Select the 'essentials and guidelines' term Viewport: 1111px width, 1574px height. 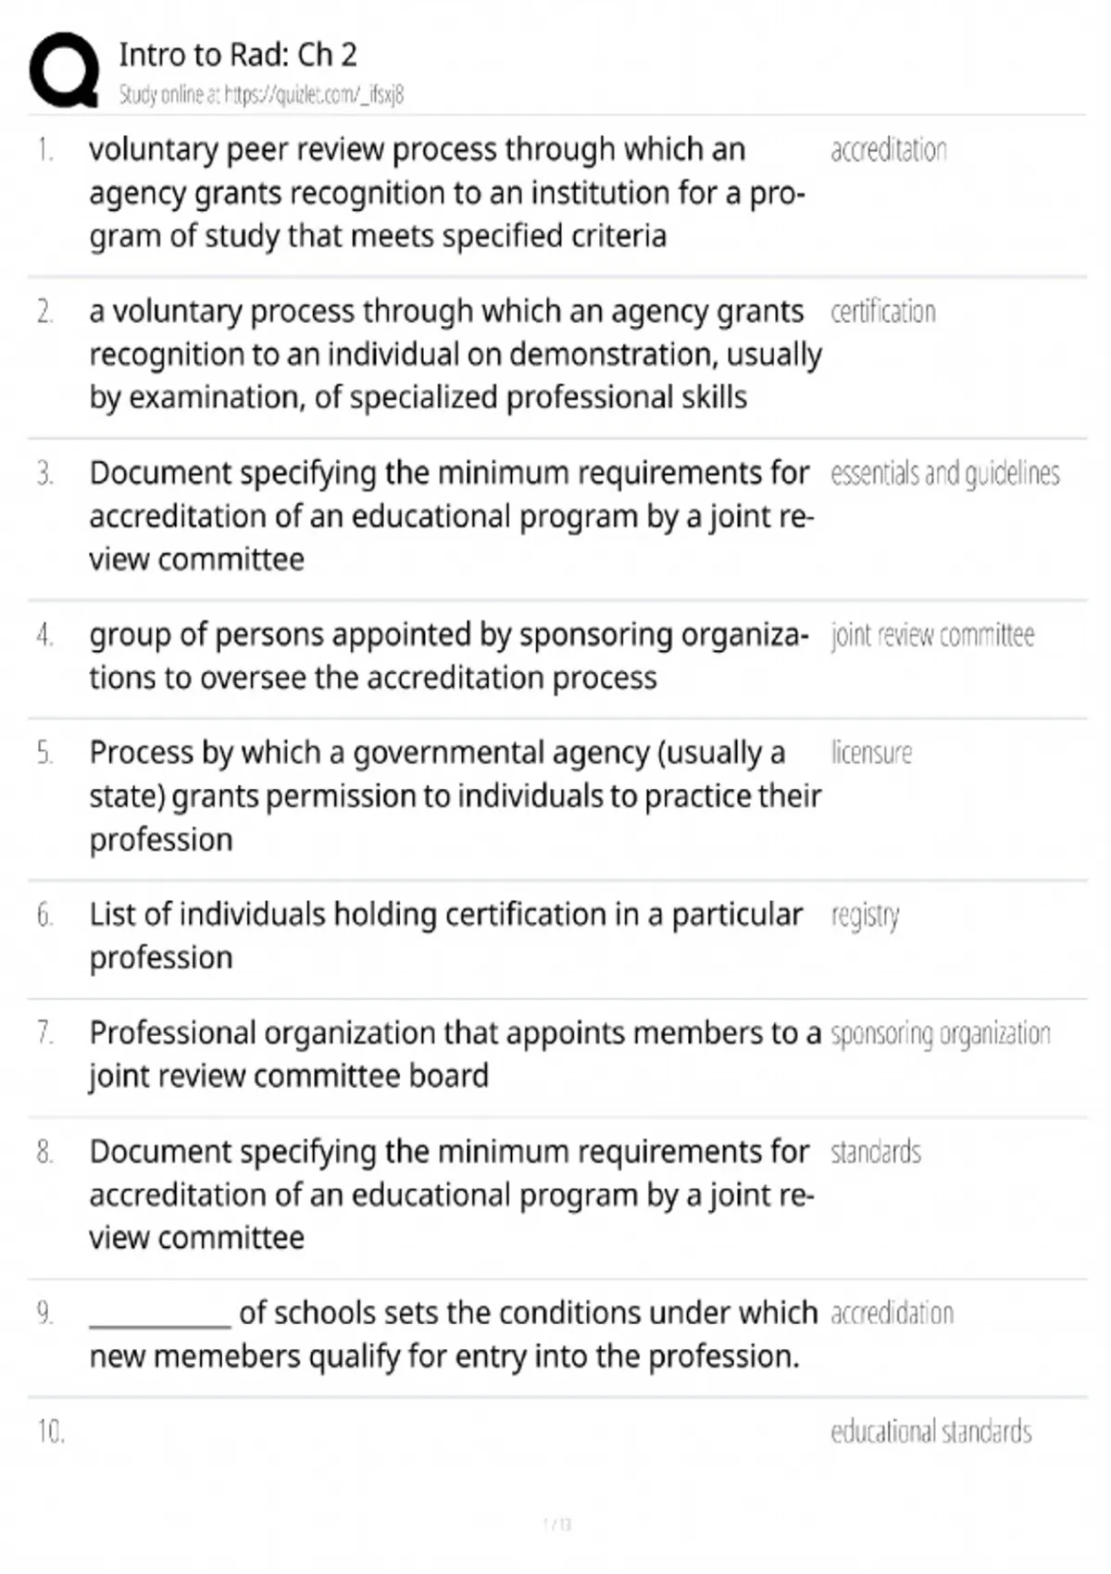[944, 474]
